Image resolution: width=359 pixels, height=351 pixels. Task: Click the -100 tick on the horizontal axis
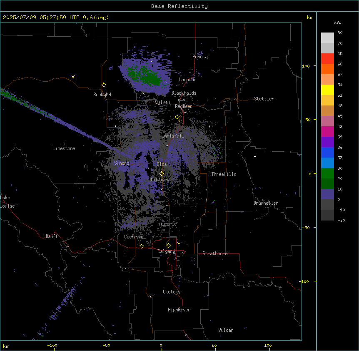pyautogui.click(x=52, y=345)
